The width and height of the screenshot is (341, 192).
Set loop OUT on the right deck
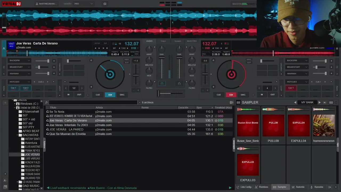[273, 95]
